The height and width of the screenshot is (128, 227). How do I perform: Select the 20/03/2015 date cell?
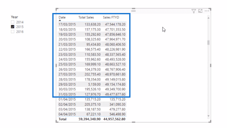click(x=67, y=39)
